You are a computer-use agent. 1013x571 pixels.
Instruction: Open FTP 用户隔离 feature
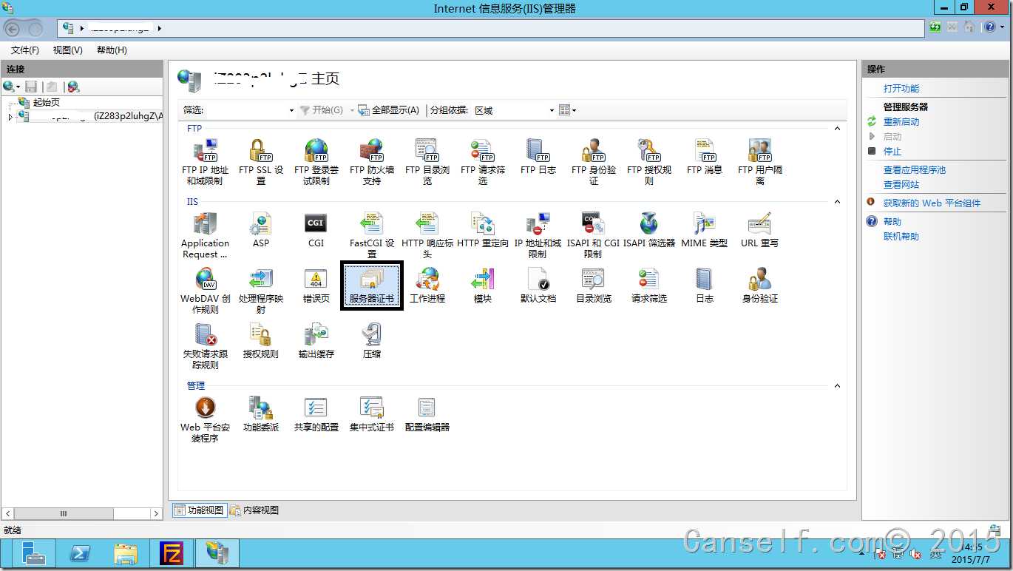760,161
